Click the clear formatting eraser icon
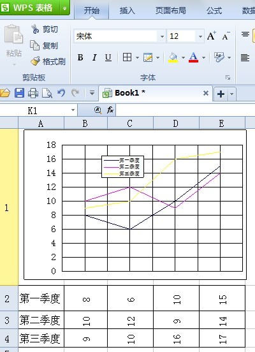 [219, 57]
